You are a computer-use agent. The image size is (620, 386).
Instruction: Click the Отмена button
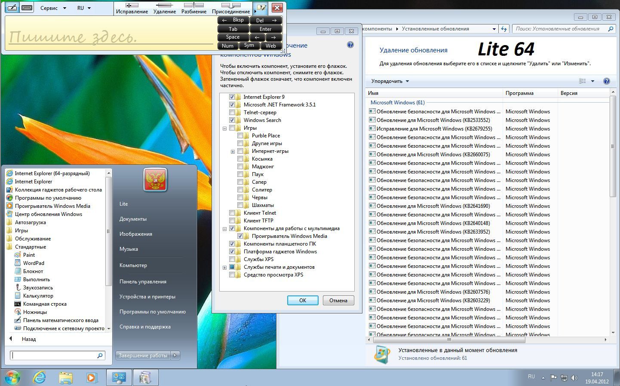click(338, 300)
